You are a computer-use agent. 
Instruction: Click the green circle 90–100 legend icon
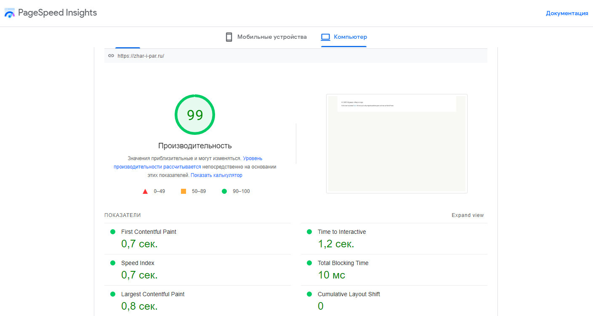[224, 191]
